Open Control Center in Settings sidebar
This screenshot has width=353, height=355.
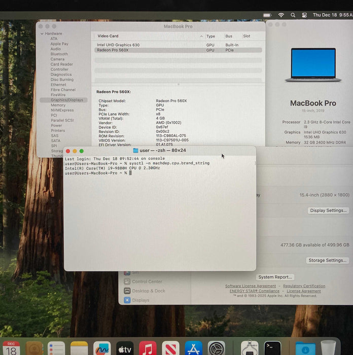coord(147,281)
